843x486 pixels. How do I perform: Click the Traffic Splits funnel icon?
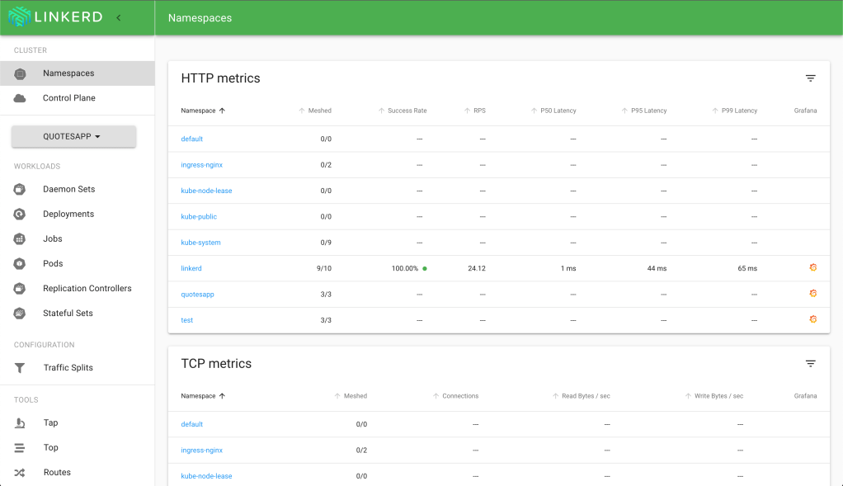tap(20, 368)
